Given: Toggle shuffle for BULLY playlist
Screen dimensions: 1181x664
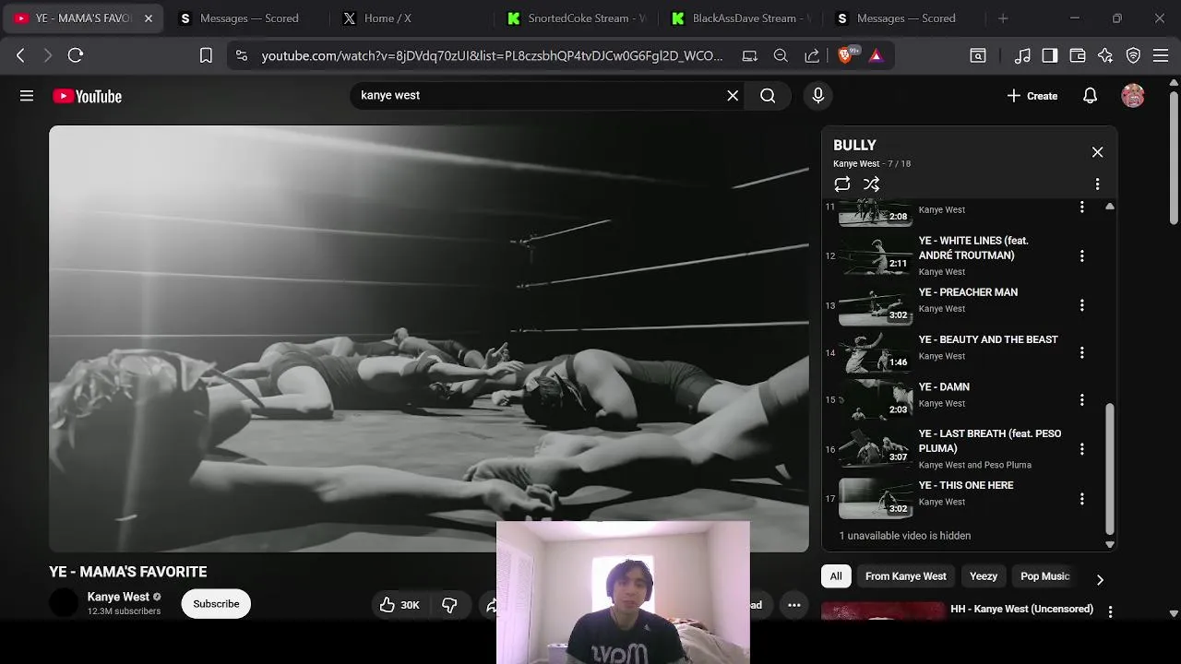Looking at the screenshot, I should click(871, 184).
